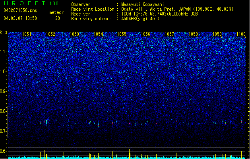Click the ICOM IC-575 receiver text
250x159 pixels.
click(x=159, y=14)
